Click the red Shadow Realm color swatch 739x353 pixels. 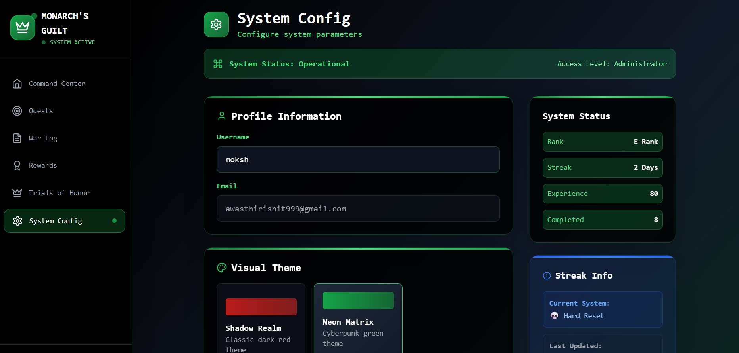(261, 307)
